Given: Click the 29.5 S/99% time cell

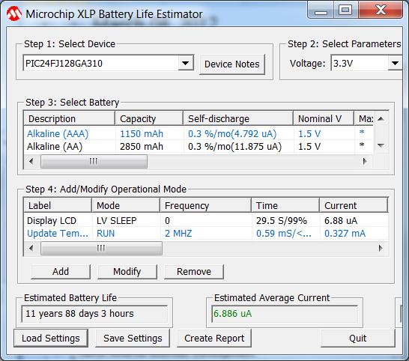Looking at the screenshot, I should 282,221.
